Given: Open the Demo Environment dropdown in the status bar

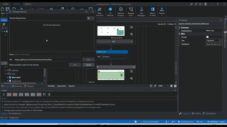Looking at the screenshot, I should 150,122.
